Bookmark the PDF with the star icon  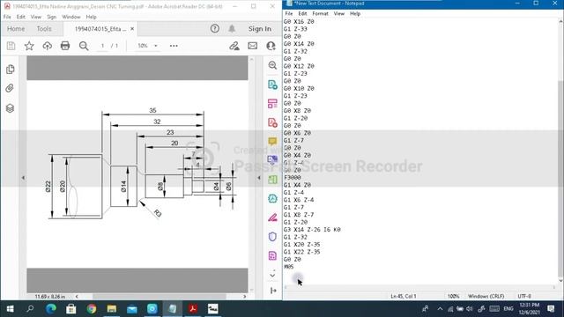[29, 46]
